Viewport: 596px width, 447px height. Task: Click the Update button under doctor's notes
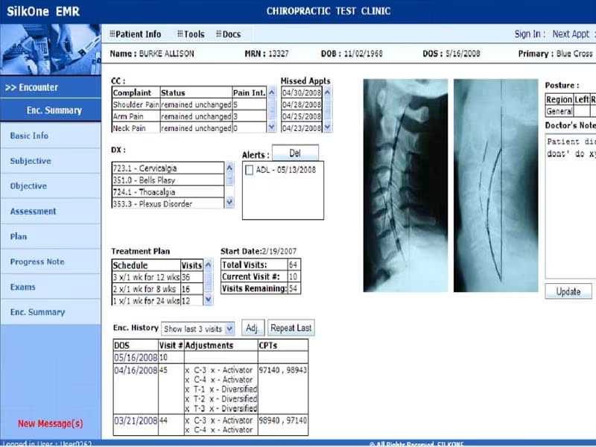point(568,291)
